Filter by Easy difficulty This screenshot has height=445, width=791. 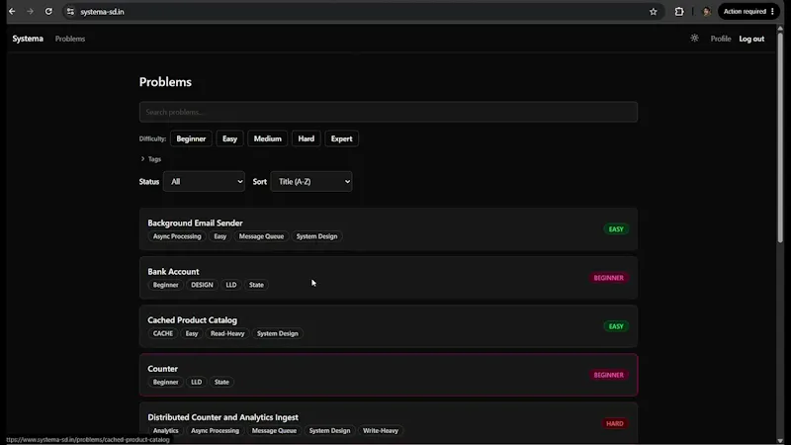click(229, 138)
